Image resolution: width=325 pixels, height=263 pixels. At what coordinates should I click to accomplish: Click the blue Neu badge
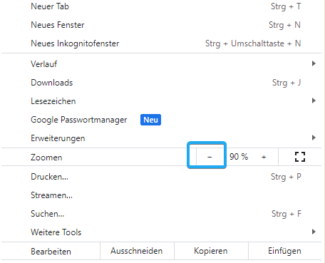150,120
